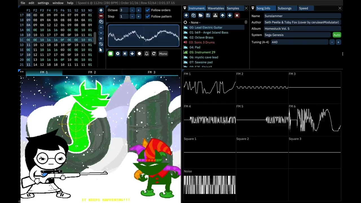Increase the Octave value with the plus button

(x=138, y=10)
